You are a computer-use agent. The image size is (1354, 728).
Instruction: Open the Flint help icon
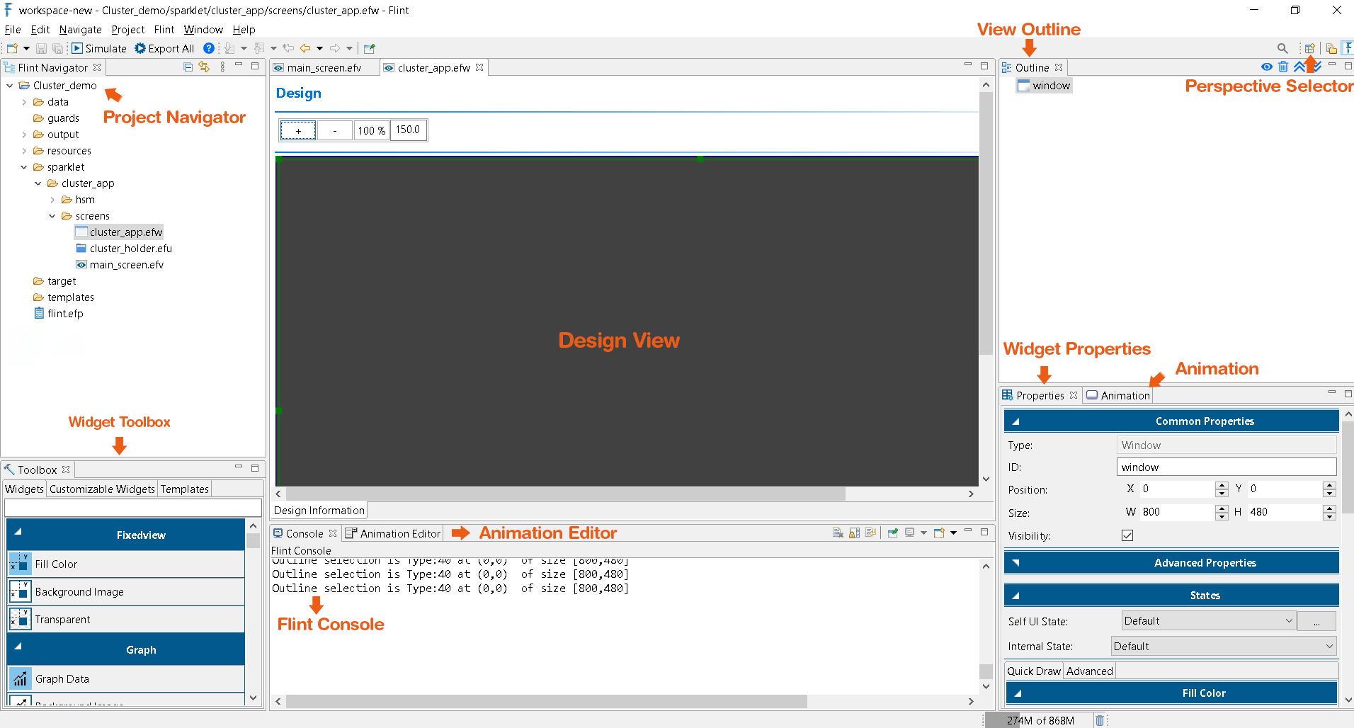pyautogui.click(x=207, y=48)
